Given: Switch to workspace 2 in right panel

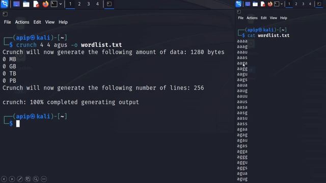Looking at the screenshot, I should tap(296, 4).
